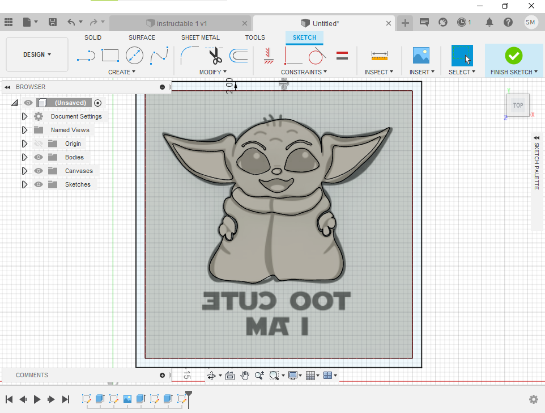Screen dimensions: 545x413
Task: Select the canvas image feature in timeline
Action: pyautogui.click(x=127, y=399)
